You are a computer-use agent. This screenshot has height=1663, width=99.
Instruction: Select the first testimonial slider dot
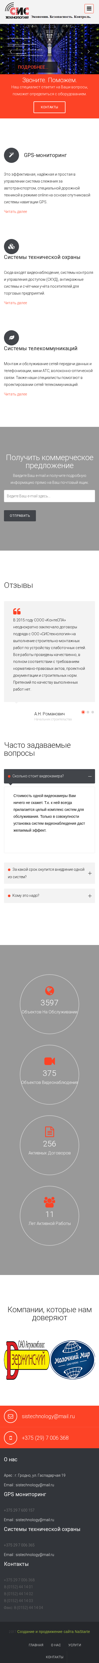click(x=83, y=712)
